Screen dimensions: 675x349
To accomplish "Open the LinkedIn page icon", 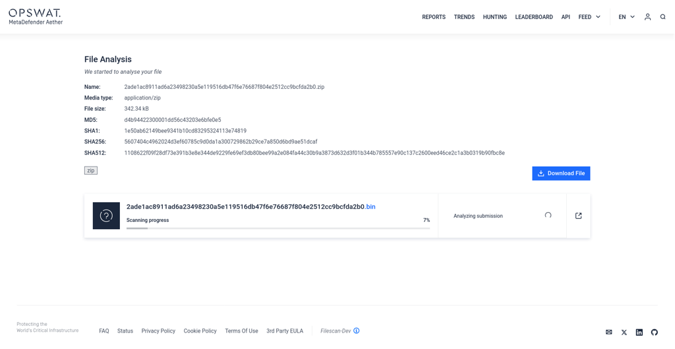I will pyautogui.click(x=639, y=332).
